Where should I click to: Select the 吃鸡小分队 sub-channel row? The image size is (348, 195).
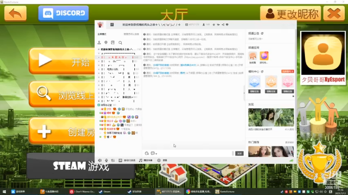click(119, 69)
